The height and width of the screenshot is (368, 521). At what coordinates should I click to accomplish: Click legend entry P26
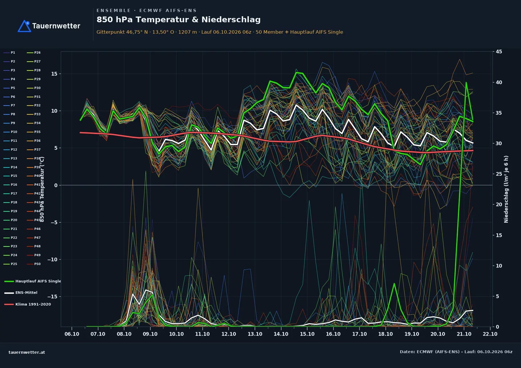pyautogui.click(x=34, y=53)
